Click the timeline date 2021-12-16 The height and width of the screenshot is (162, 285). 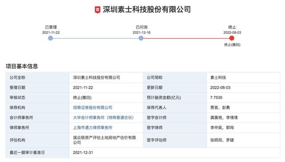tap(142, 32)
